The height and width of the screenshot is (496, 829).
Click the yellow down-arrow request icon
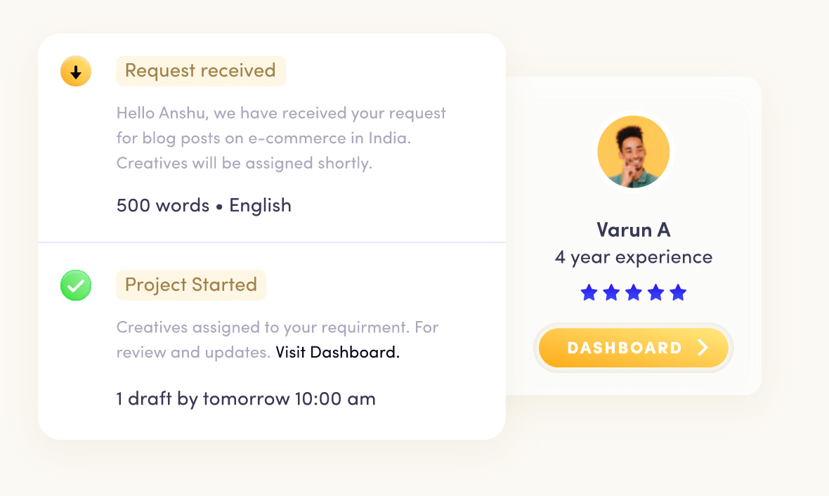point(76,72)
